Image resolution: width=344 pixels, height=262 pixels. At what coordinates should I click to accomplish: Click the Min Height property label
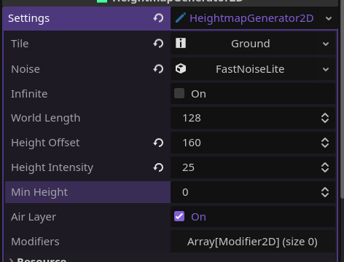pos(39,192)
